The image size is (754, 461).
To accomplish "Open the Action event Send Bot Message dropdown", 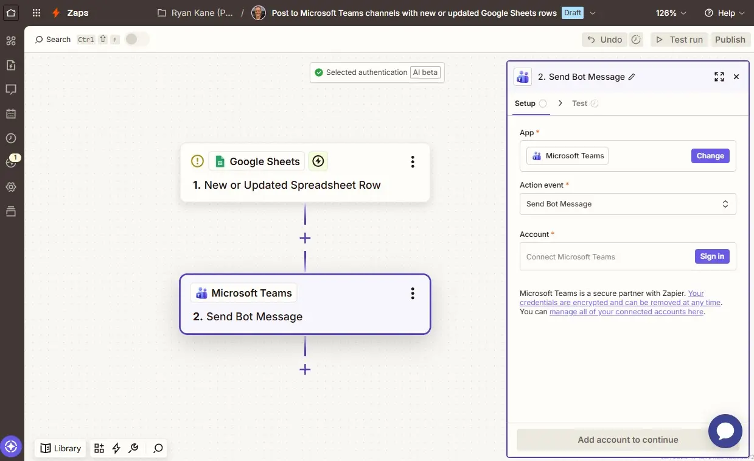I will pyautogui.click(x=627, y=204).
